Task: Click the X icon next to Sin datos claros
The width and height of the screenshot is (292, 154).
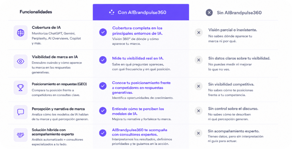Action: [199, 60]
